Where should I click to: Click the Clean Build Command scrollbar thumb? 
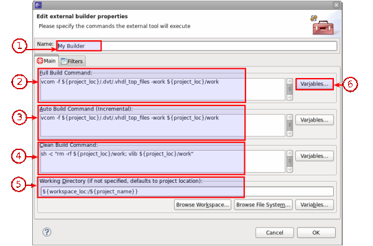290,161
